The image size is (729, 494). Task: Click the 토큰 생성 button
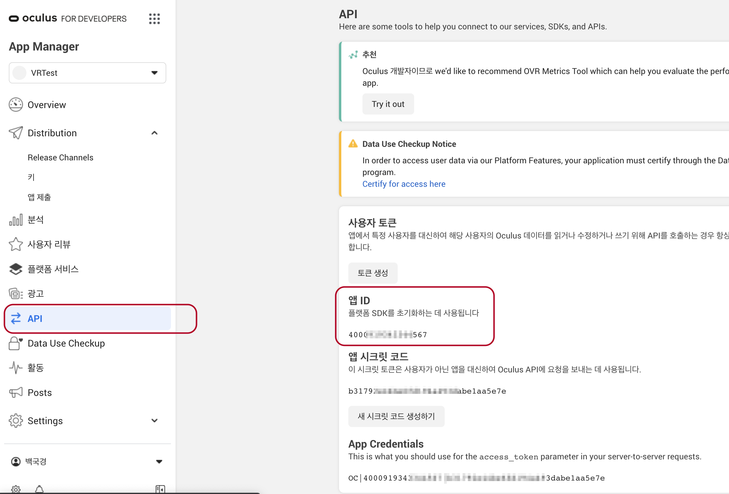pyautogui.click(x=372, y=273)
